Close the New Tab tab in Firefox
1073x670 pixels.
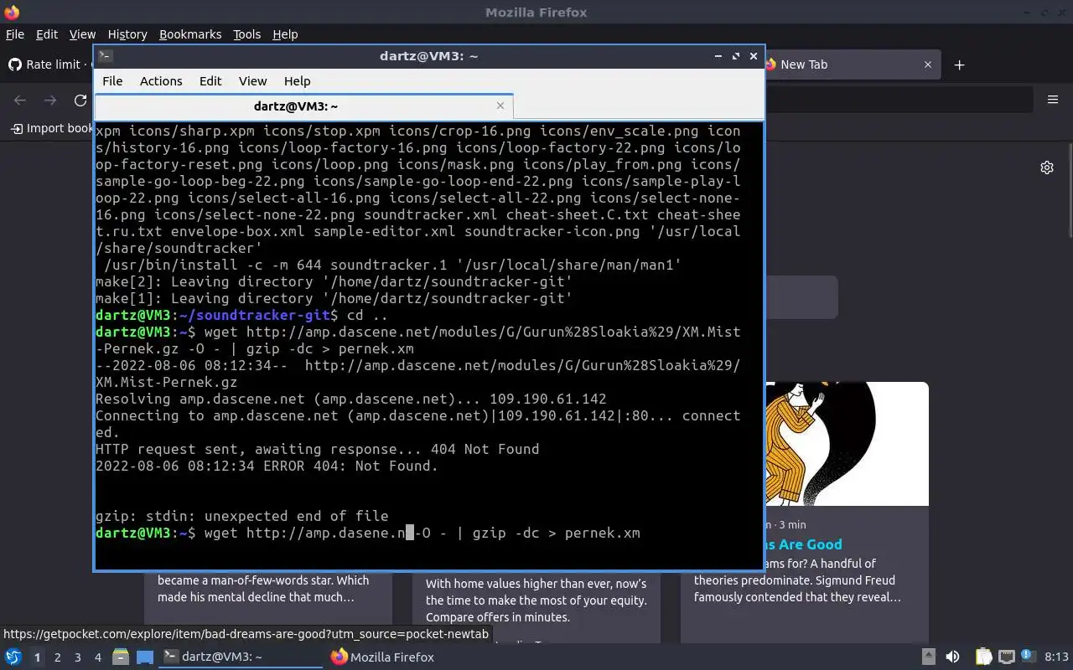(928, 64)
